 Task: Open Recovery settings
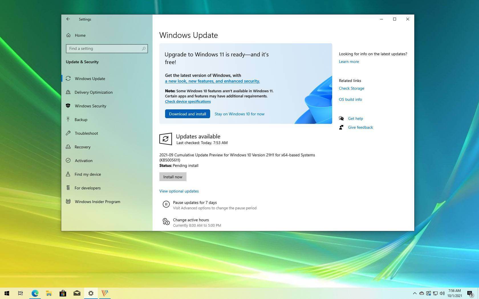tap(82, 147)
